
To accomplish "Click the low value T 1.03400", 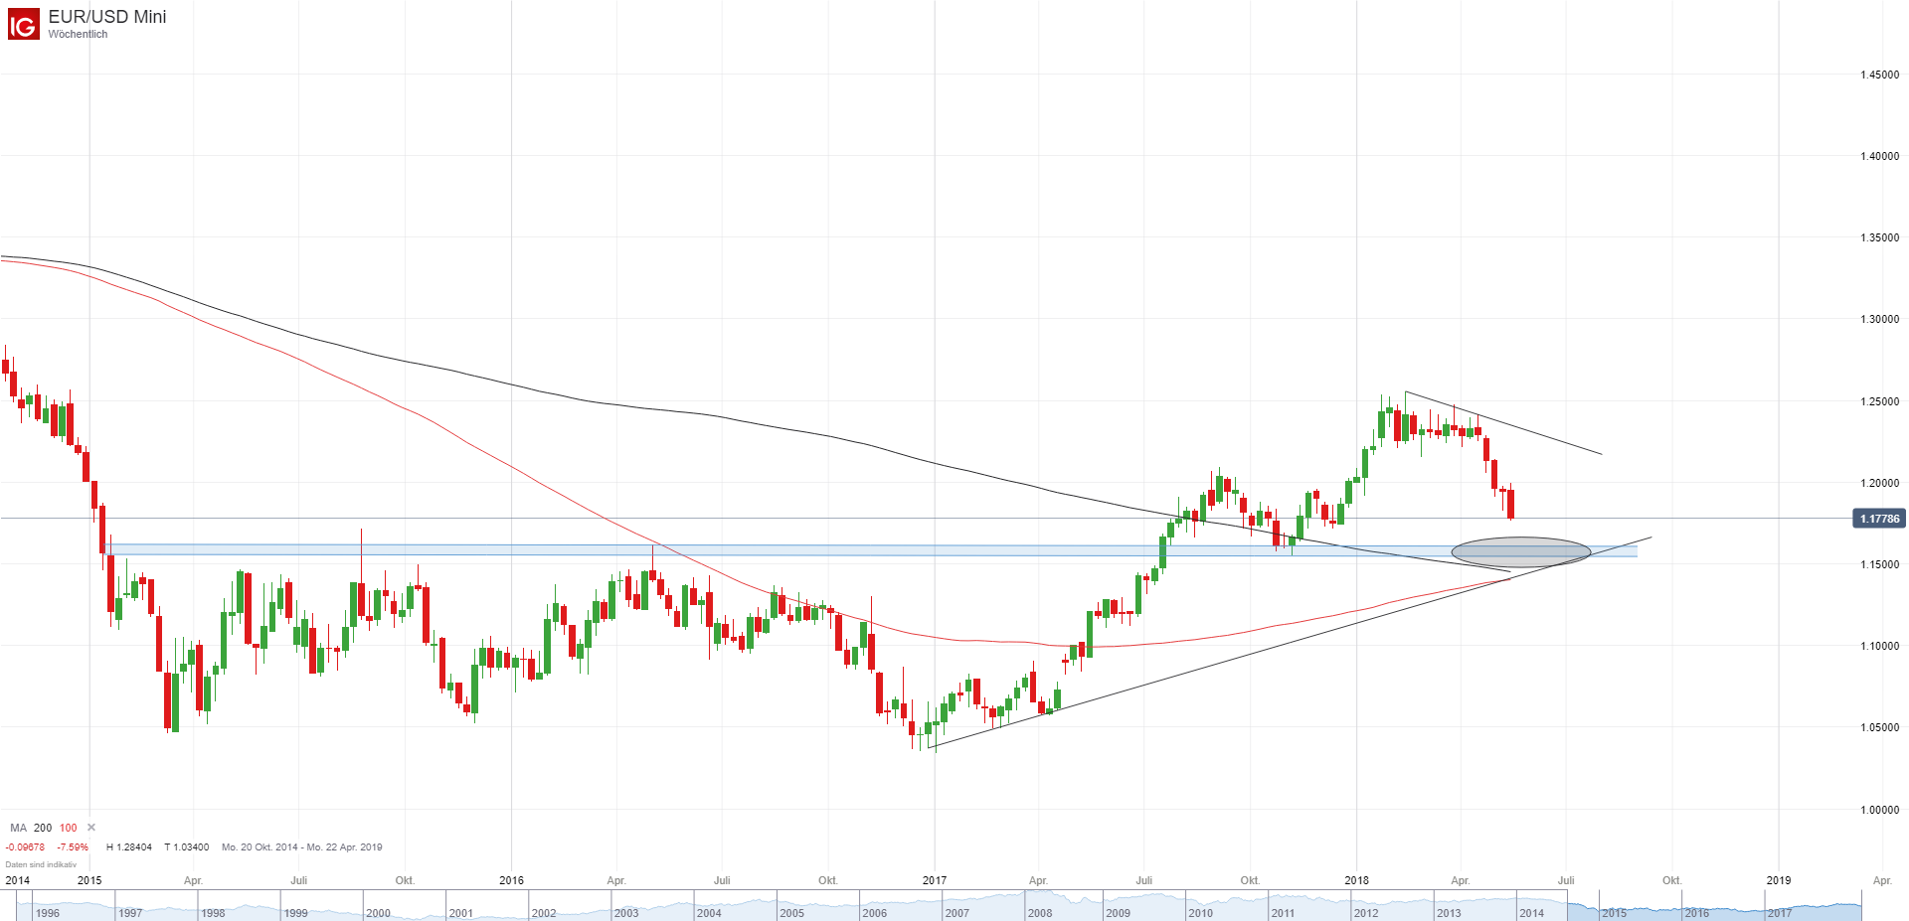I will [x=187, y=847].
